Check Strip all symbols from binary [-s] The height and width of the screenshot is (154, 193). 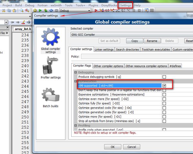click(x=164, y=121)
